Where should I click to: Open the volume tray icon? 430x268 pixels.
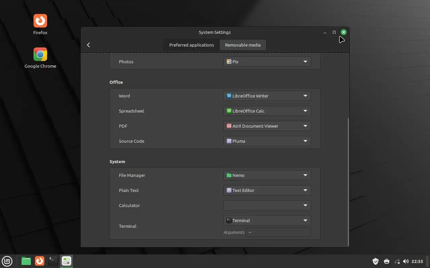[x=406, y=261]
